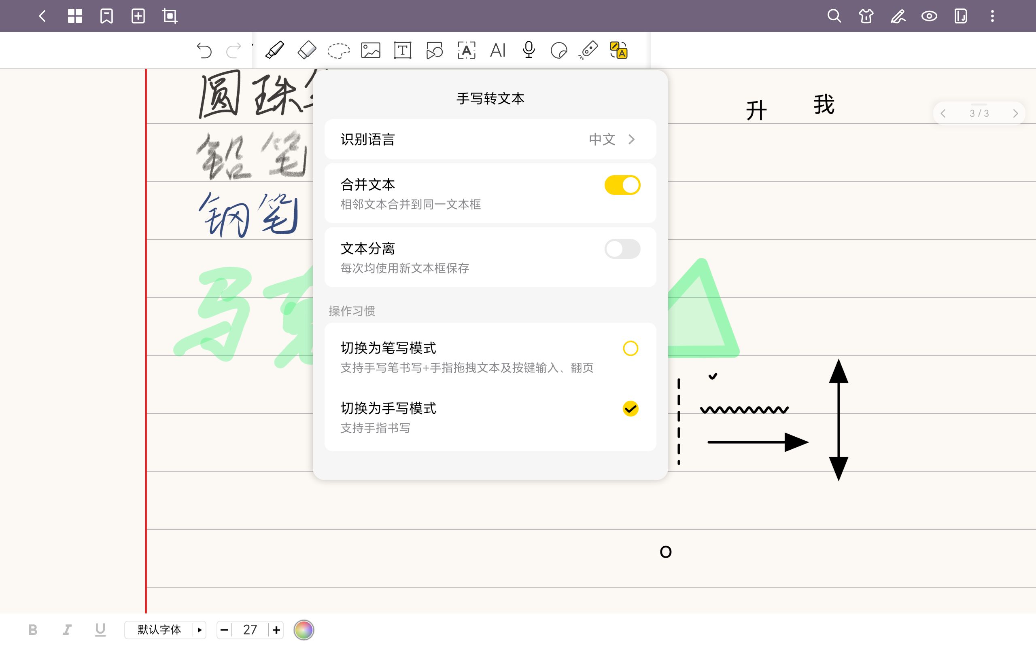Turn off the 合并文本 toggle

tap(622, 184)
